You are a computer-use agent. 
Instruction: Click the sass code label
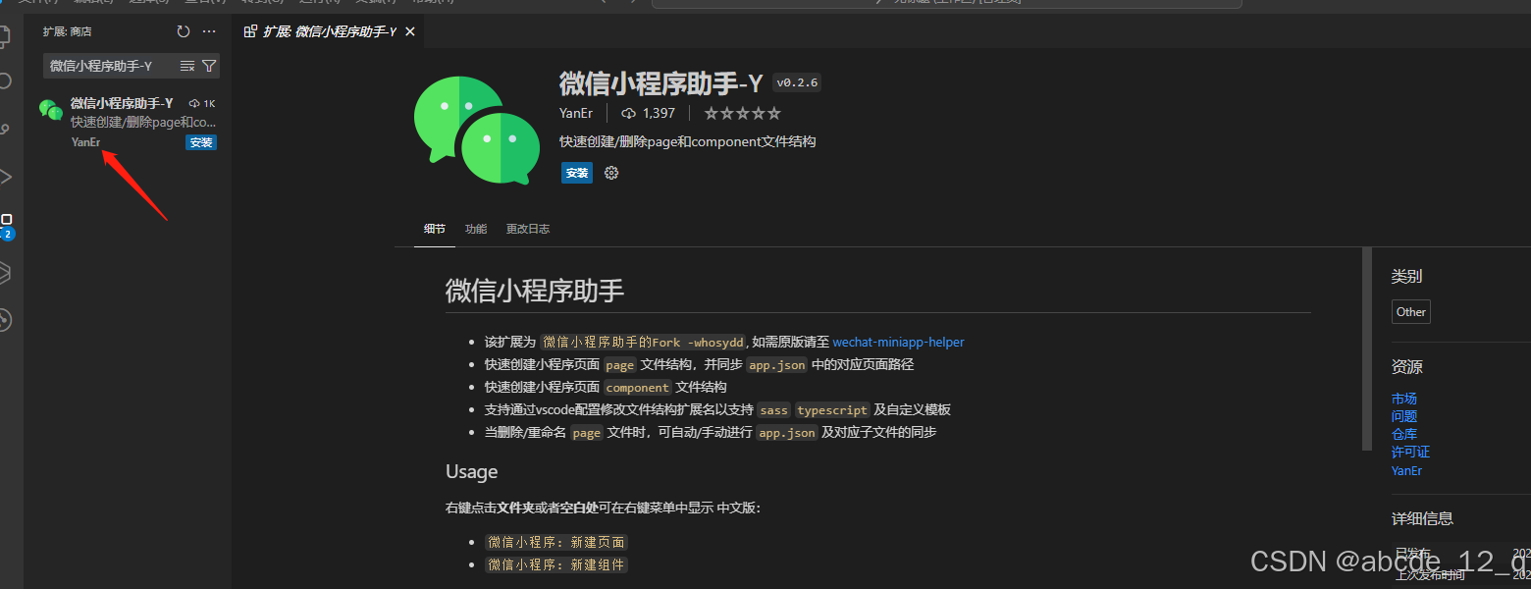pyautogui.click(x=773, y=409)
